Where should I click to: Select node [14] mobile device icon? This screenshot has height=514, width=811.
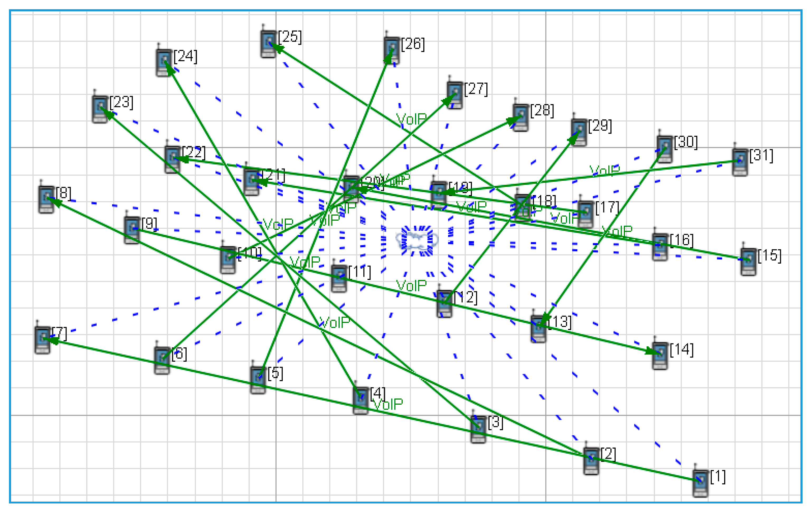(x=660, y=356)
